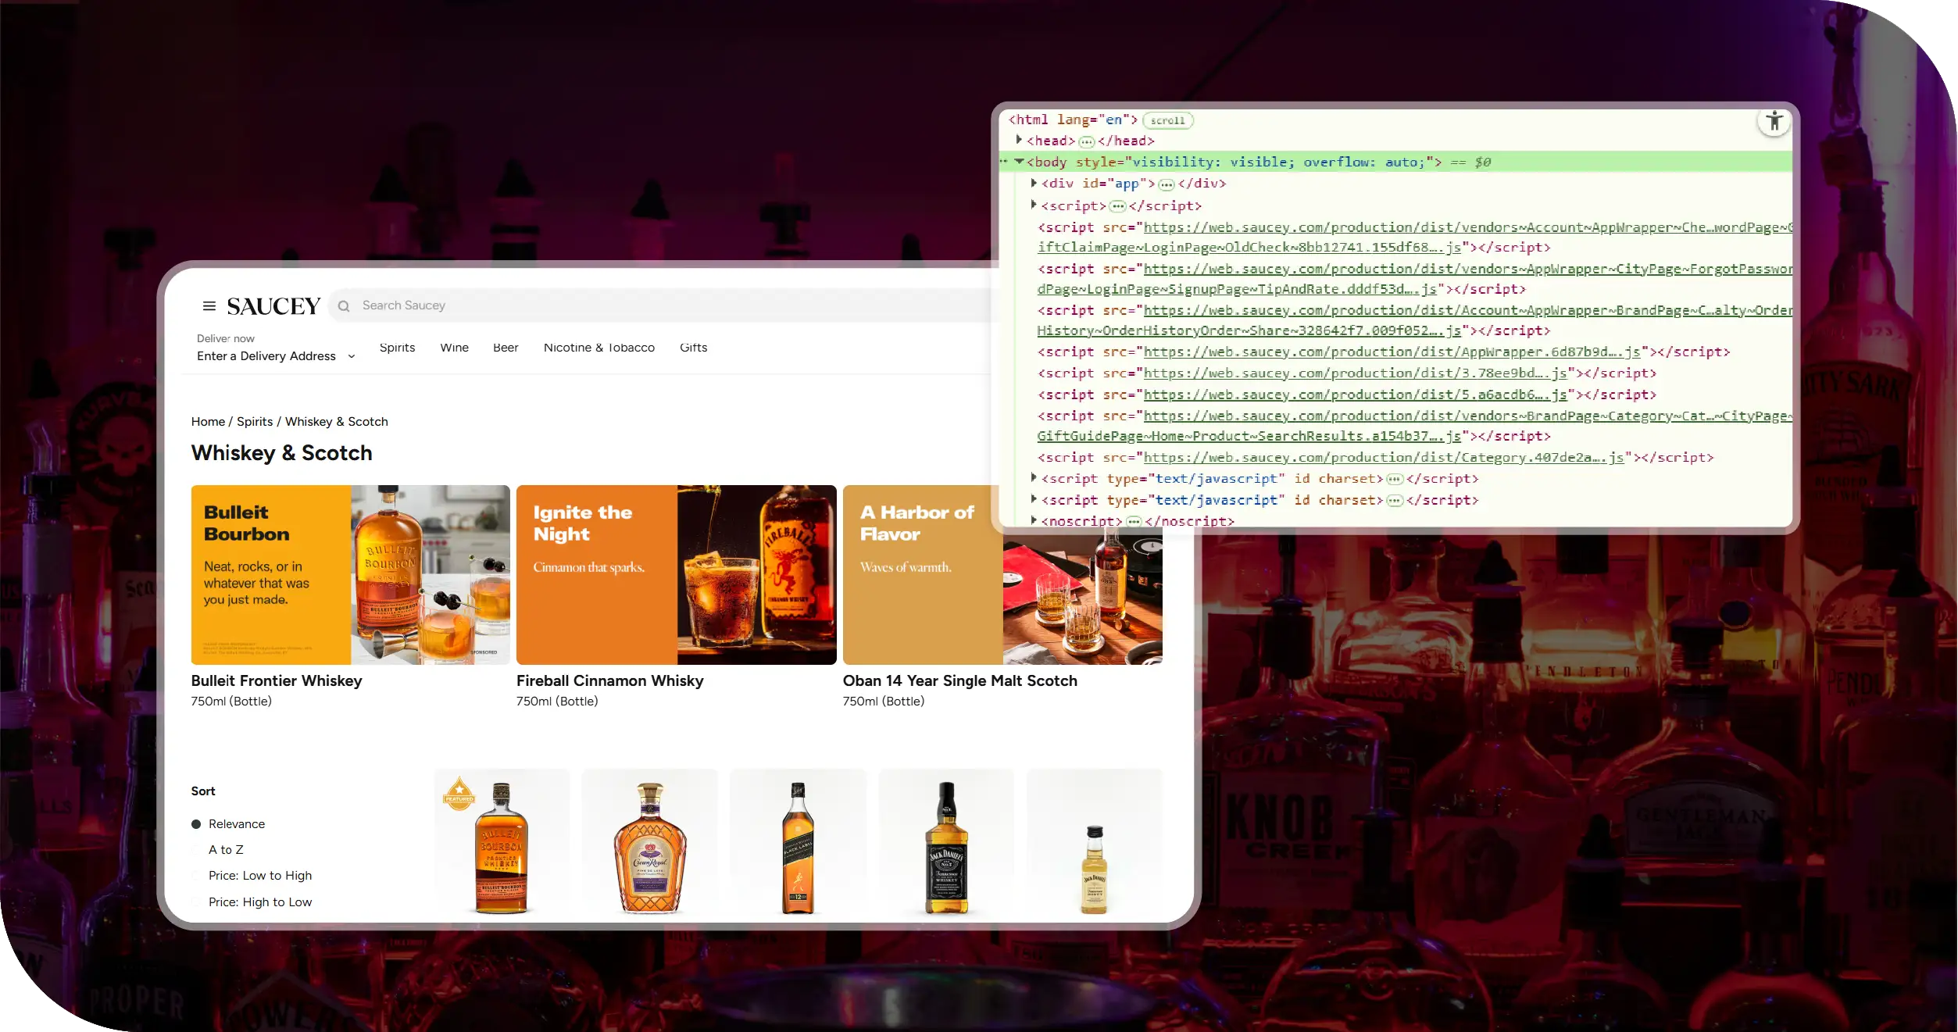The width and height of the screenshot is (1958, 1032).
Task: Click the Spirits breadcrumb link
Action: pyautogui.click(x=255, y=422)
